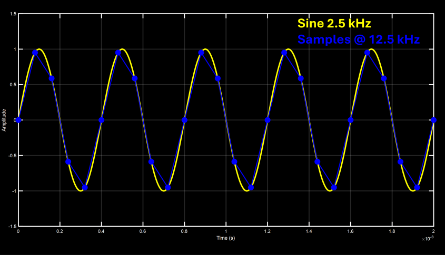Viewport: 445px width, 255px height.
Task: Click the vertical "Amplitude" y-axis label
Action: [4, 120]
